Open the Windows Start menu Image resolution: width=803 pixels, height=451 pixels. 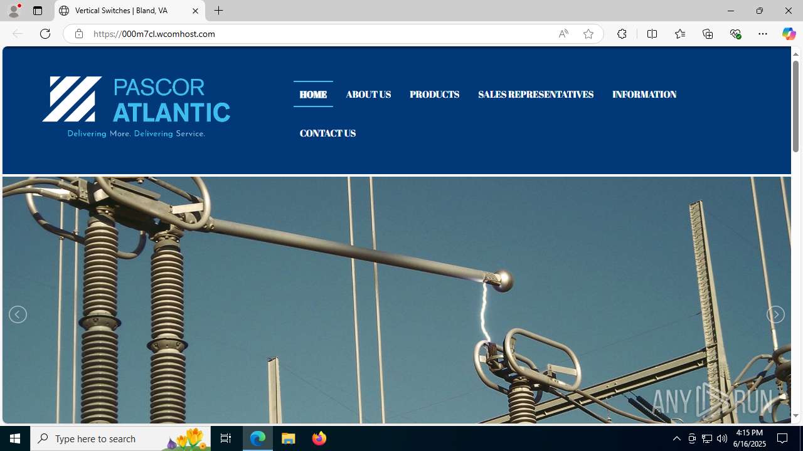pyautogui.click(x=15, y=438)
